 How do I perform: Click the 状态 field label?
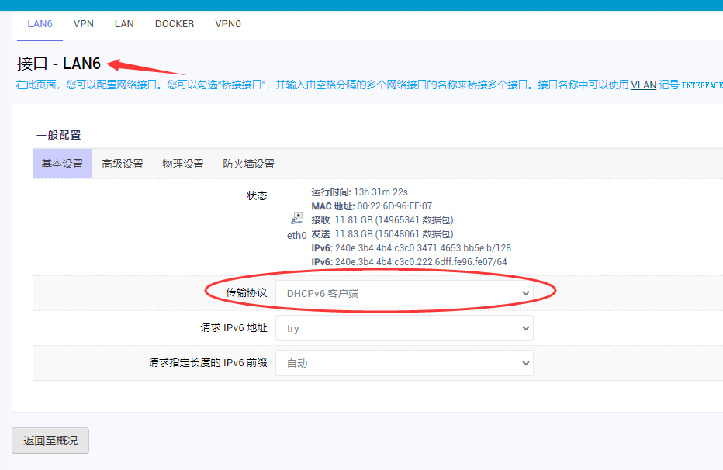coord(257,195)
